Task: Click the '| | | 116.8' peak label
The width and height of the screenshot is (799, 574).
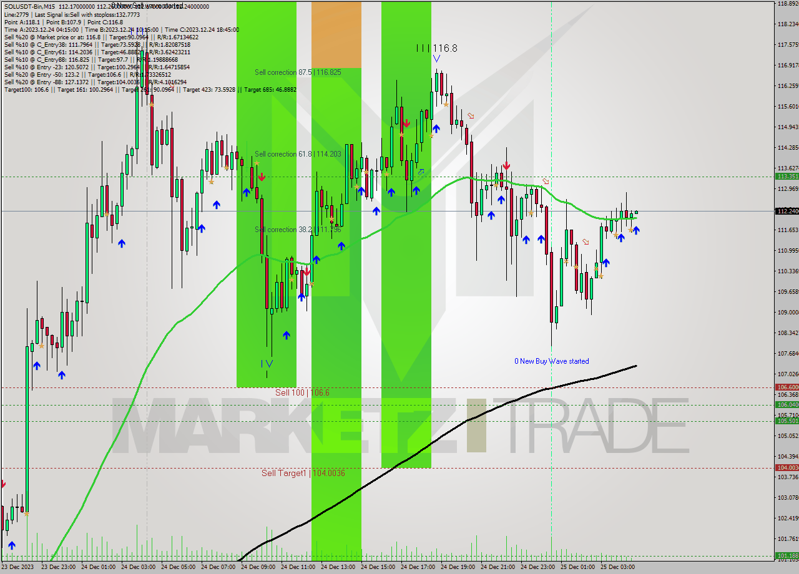Action: click(x=437, y=48)
